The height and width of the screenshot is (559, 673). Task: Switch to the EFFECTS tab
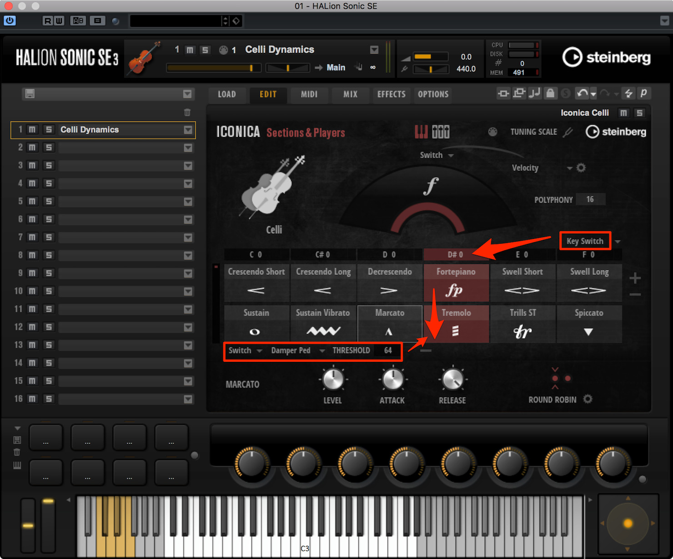[x=391, y=94]
